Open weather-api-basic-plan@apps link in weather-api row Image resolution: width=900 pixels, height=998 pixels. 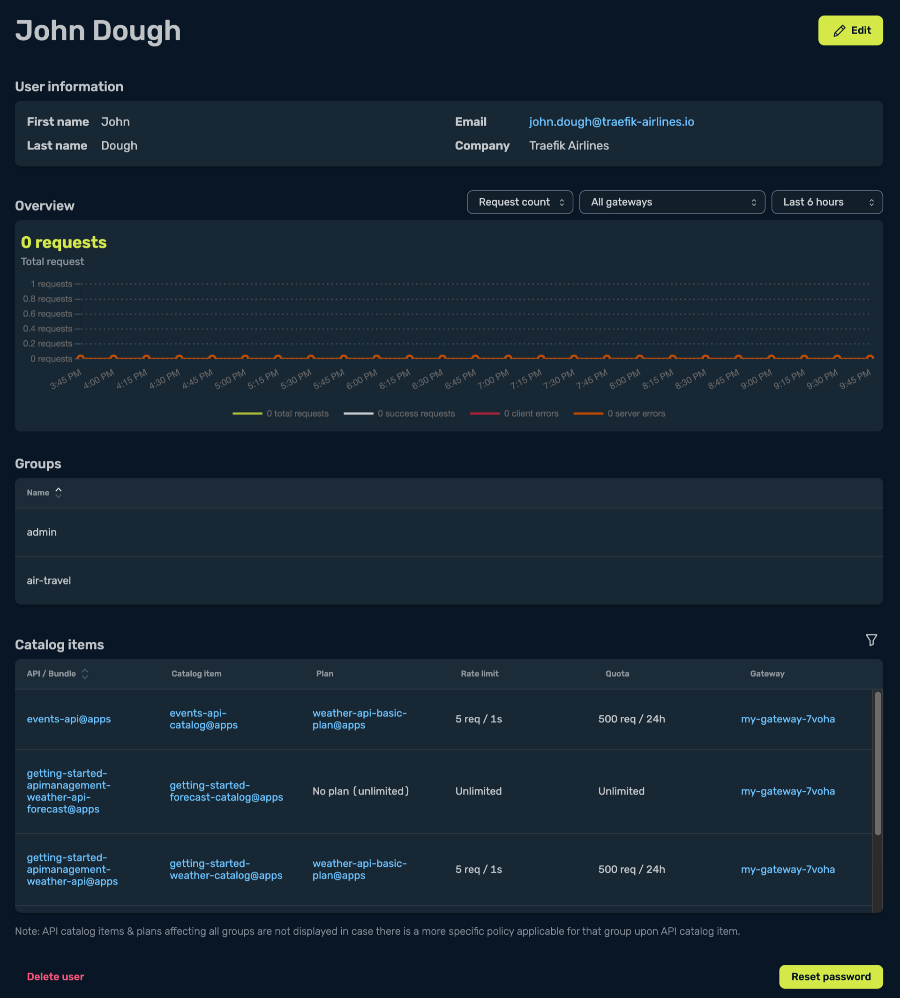[x=360, y=870]
